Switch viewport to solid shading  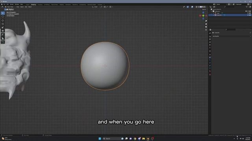tap(201, 7)
